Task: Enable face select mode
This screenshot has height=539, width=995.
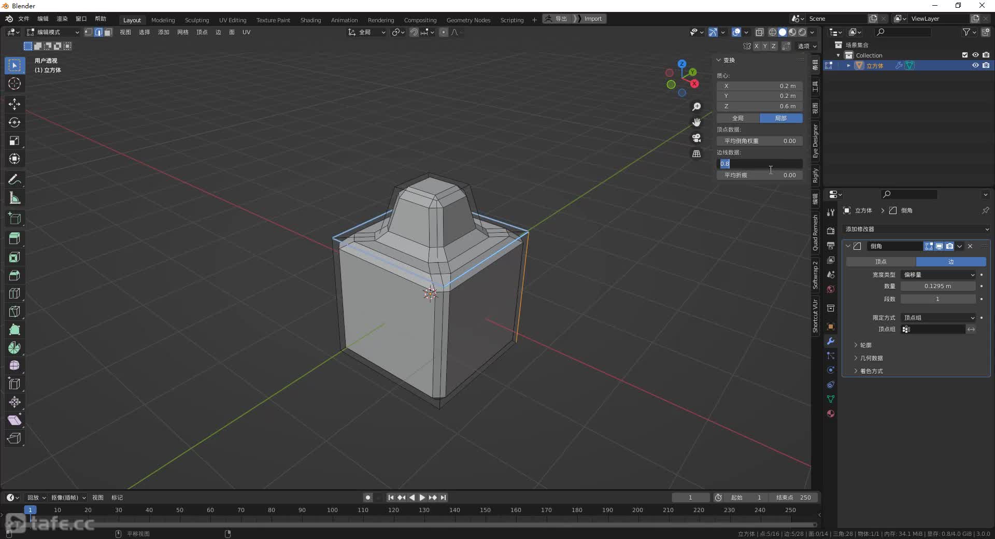Action: click(x=108, y=32)
